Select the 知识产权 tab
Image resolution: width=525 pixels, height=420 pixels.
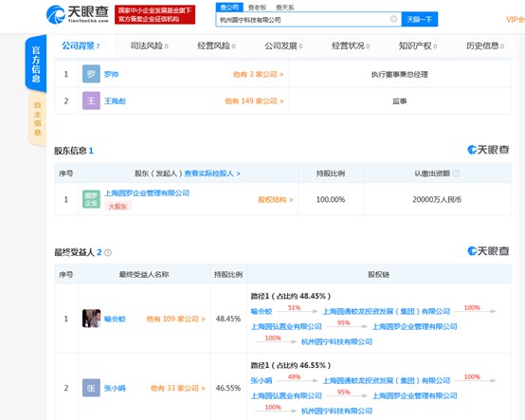click(x=418, y=46)
